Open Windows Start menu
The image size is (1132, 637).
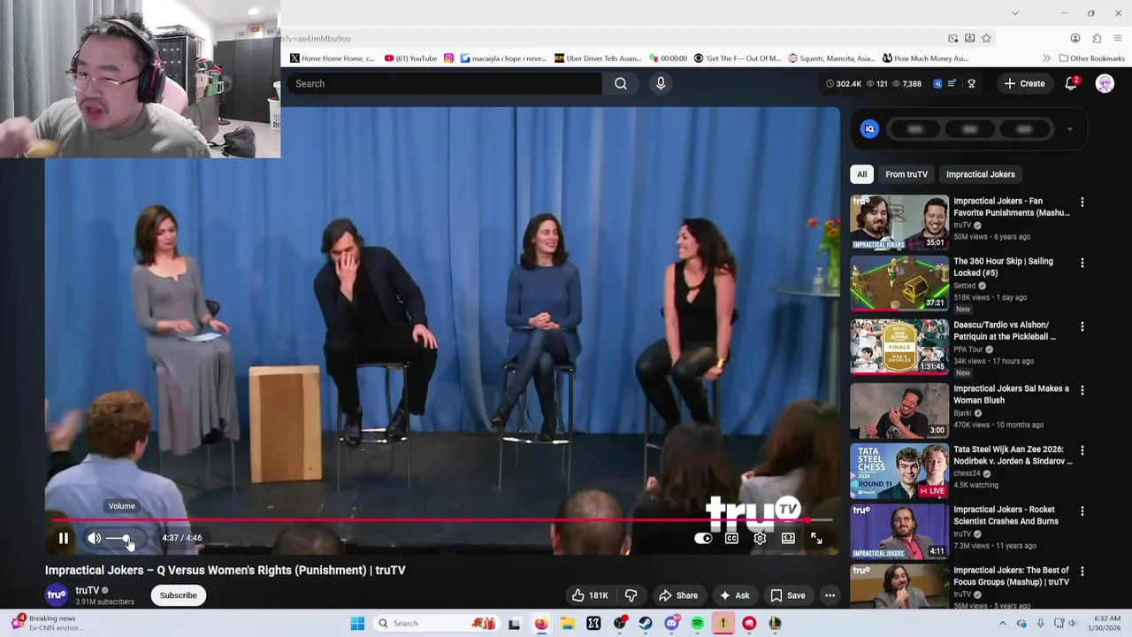tap(357, 623)
